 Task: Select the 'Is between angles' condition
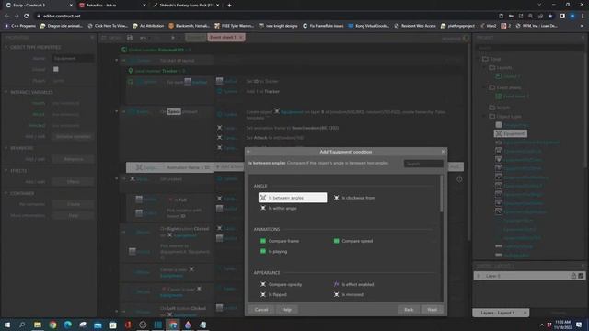point(293,198)
